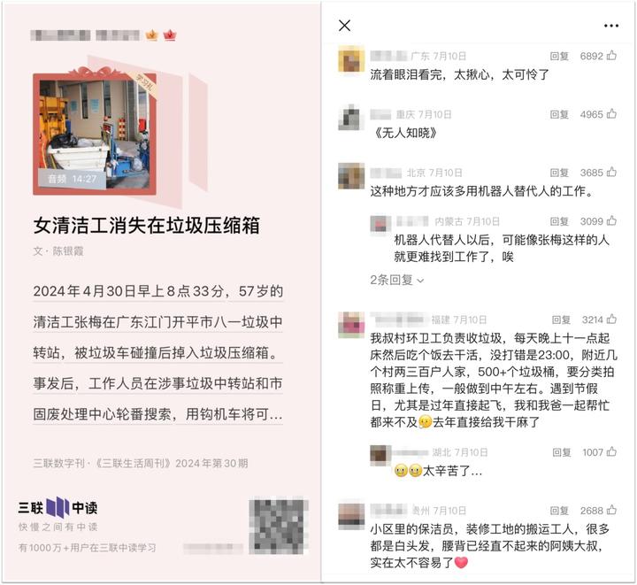This screenshot has height=585, width=637.
Task: Like the Guangdong comment with 6892 likes
Action: coord(612,56)
